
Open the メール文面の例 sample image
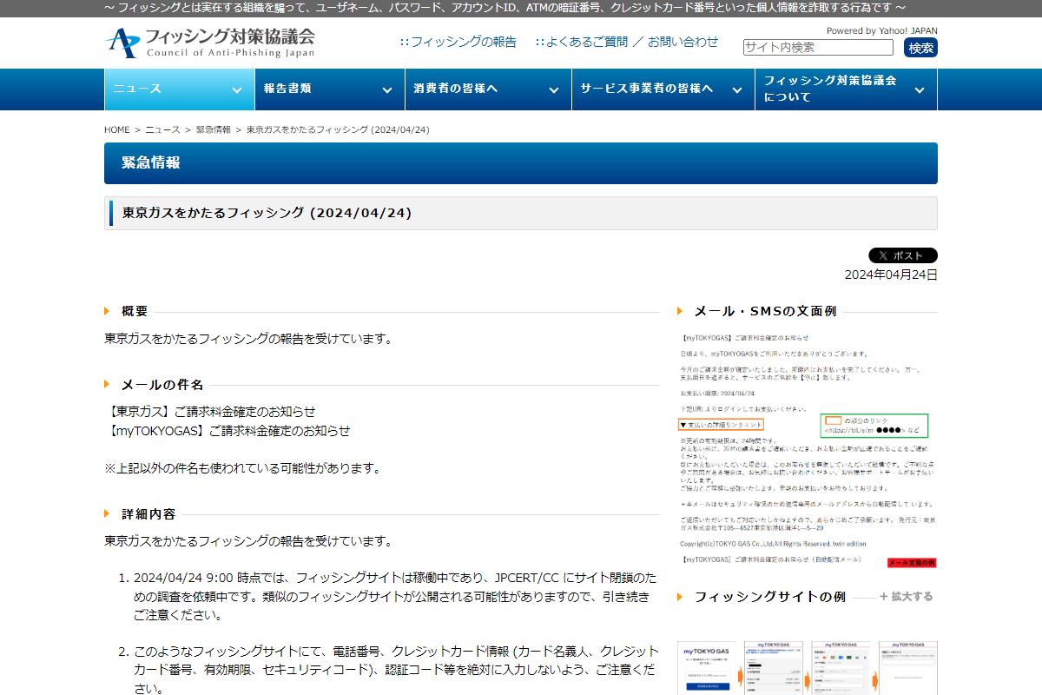(x=808, y=449)
